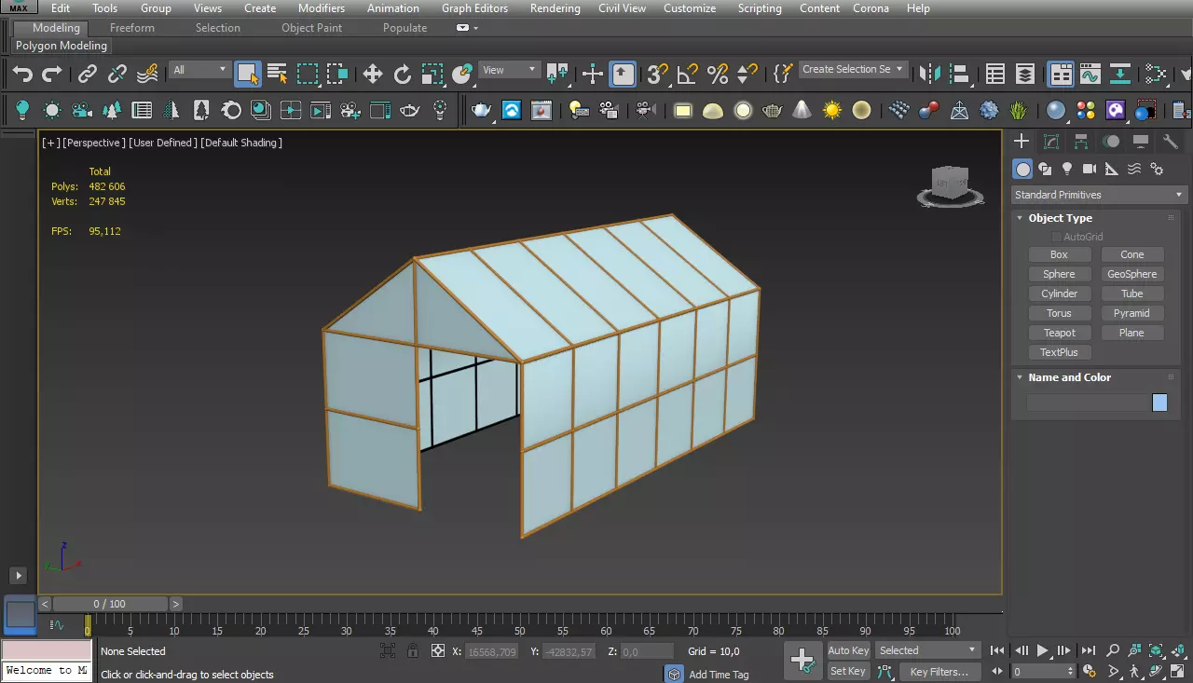The image size is (1193, 683).
Task: Open the Rendering menu
Action: [555, 8]
